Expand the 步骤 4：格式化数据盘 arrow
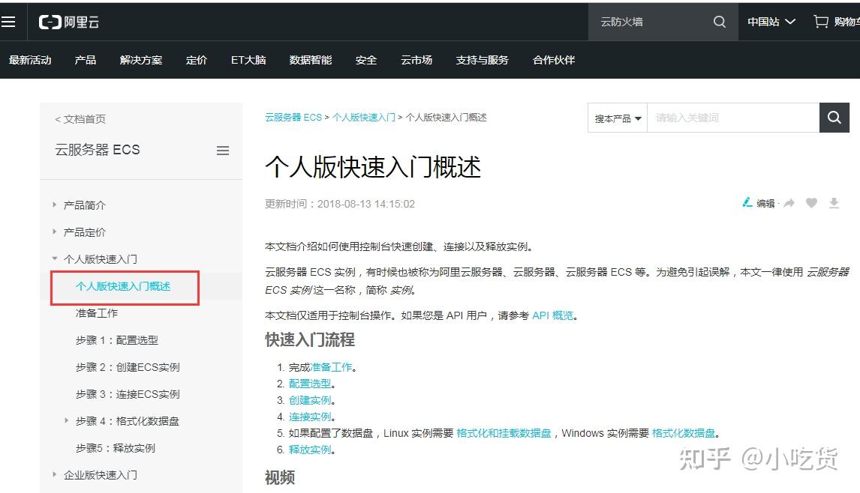The image size is (860, 493). (66, 420)
